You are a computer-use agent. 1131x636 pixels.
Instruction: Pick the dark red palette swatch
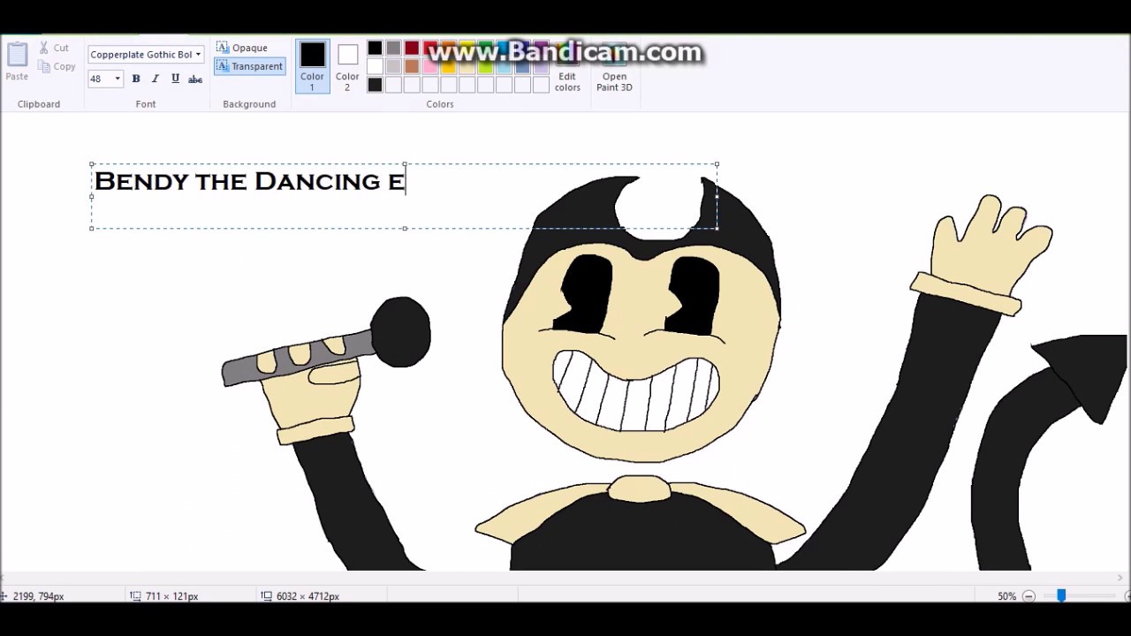point(412,48)
